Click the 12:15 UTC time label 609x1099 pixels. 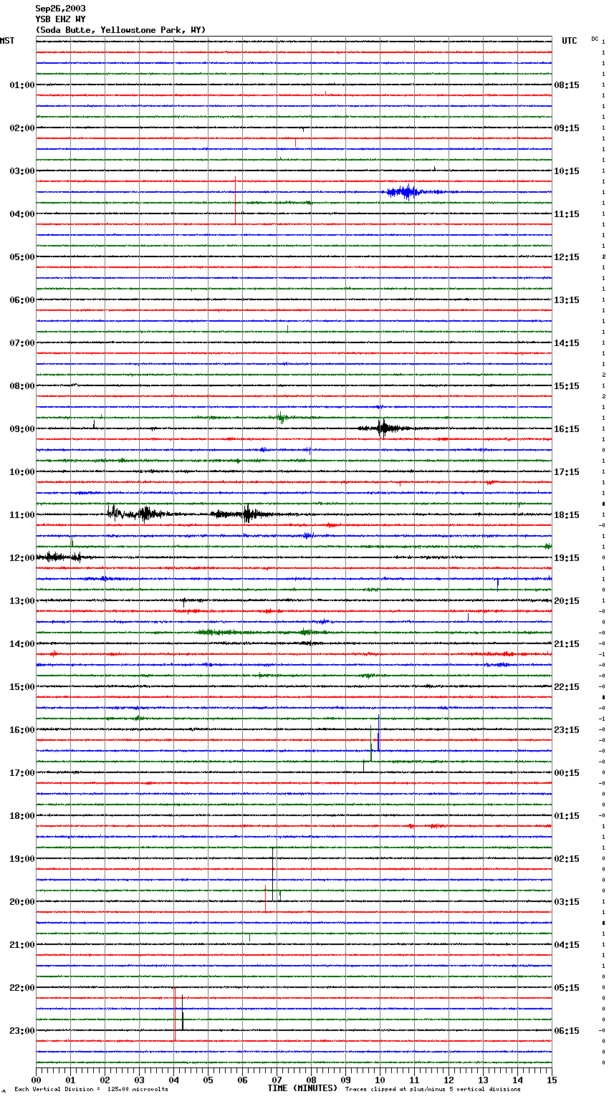[567, 257]
